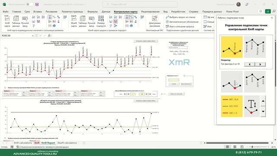Click blue icon in XmR ribbon group

coord(54,26)
